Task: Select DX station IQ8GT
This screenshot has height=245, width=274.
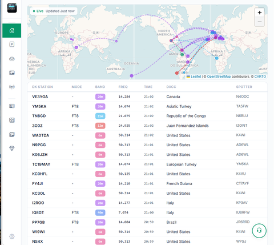Action: (38, 212)
